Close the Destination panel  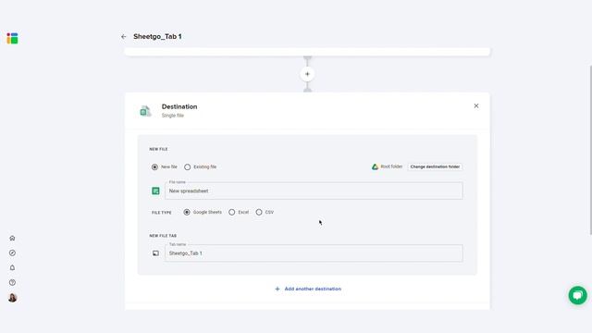(x=476, y=106)
